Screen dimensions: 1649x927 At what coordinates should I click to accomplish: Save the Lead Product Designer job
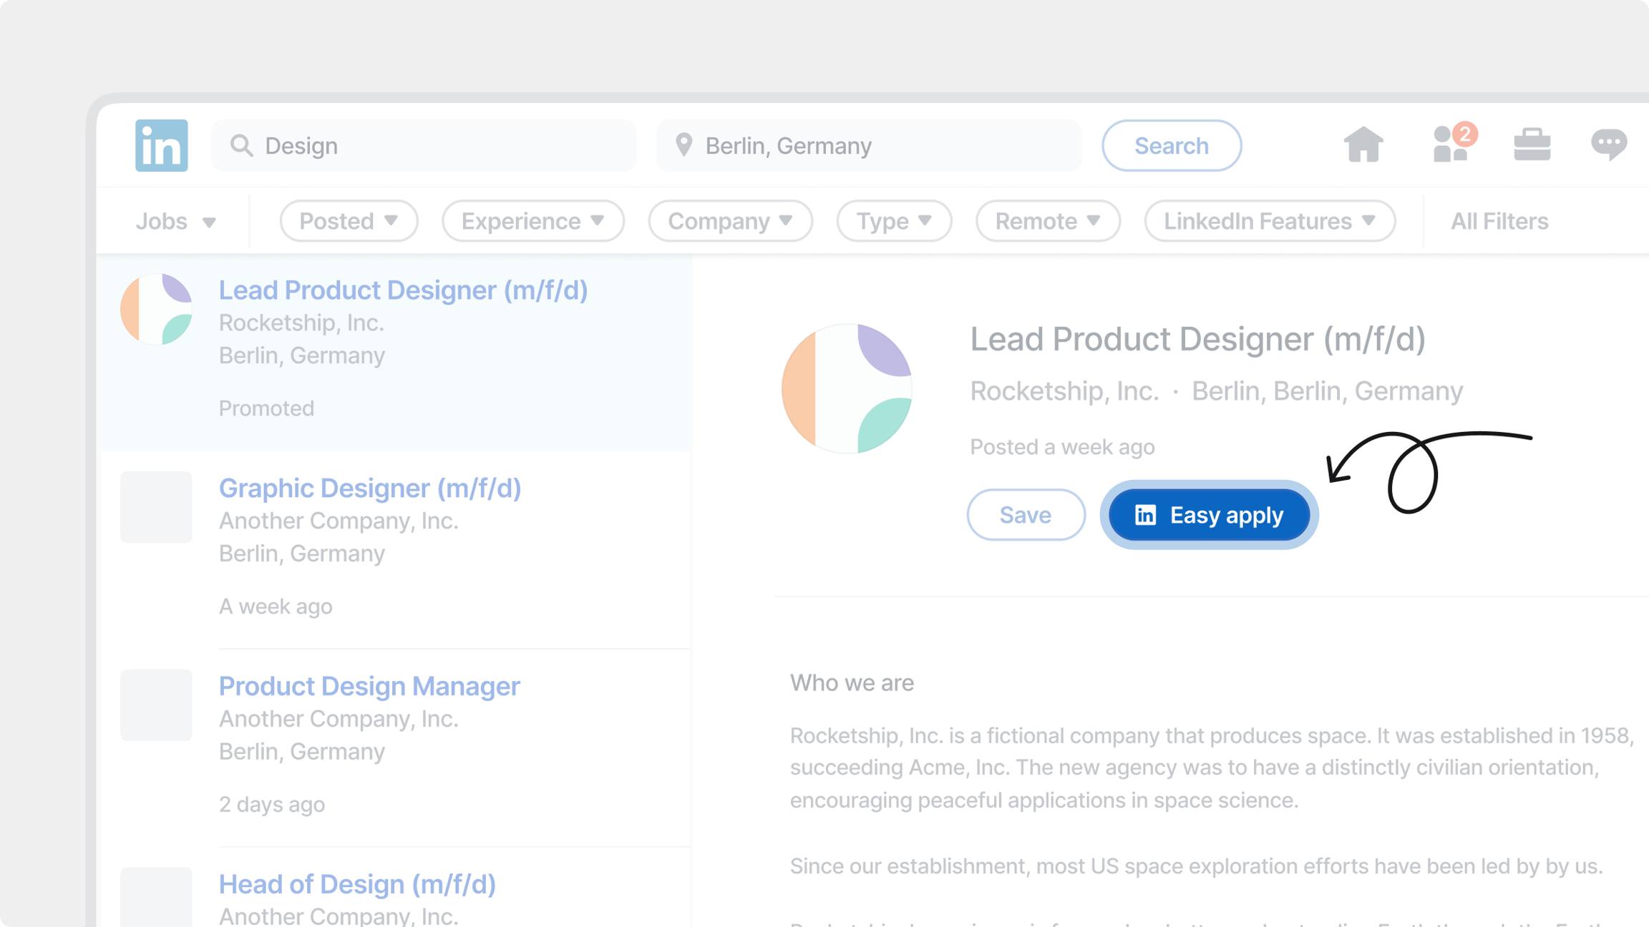pyautogui.click(x=1025, y=514)
